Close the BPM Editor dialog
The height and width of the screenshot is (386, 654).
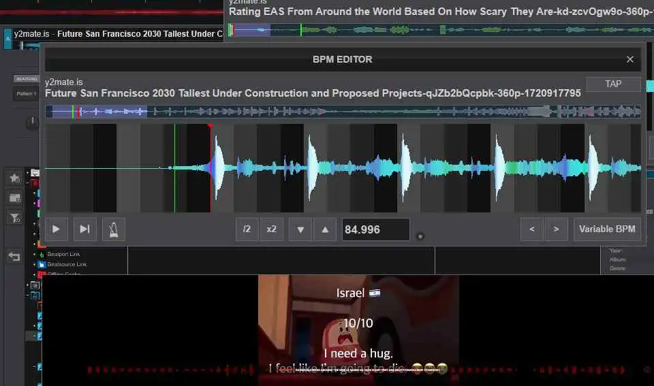629,60
